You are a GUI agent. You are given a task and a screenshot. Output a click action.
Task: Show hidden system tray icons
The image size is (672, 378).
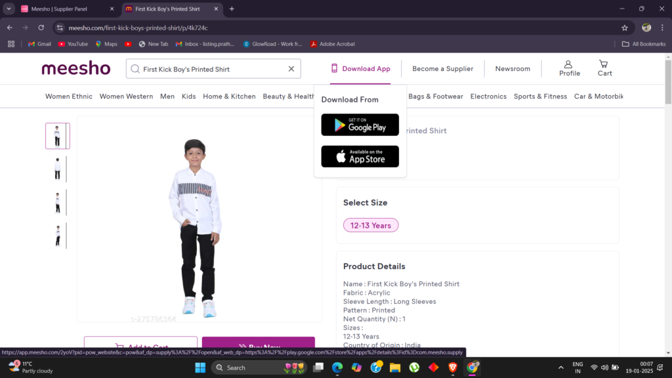coord(560,367)
